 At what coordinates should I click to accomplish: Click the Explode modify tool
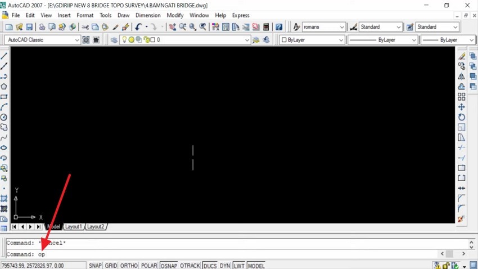click(462, 219)
